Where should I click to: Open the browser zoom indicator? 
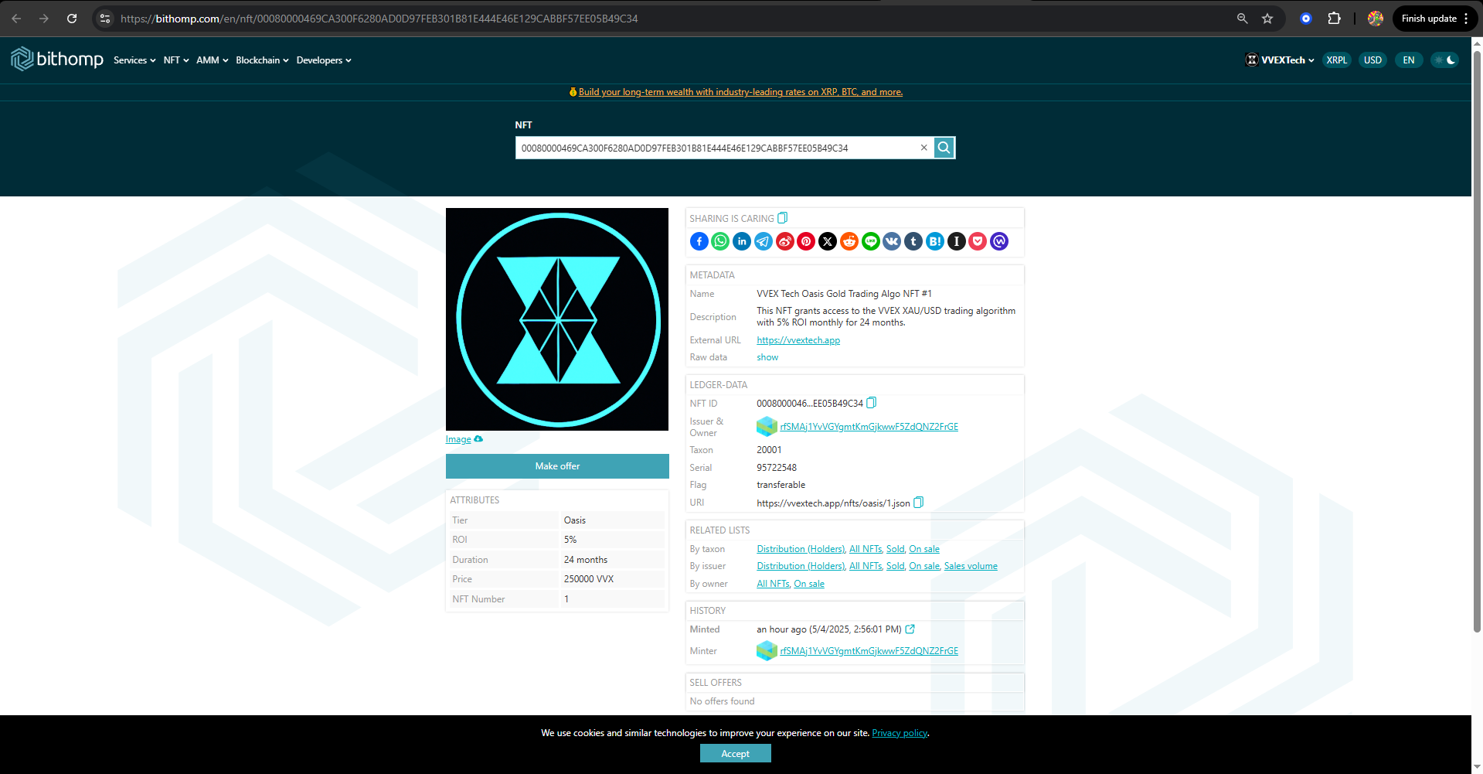coord(1242,19)
